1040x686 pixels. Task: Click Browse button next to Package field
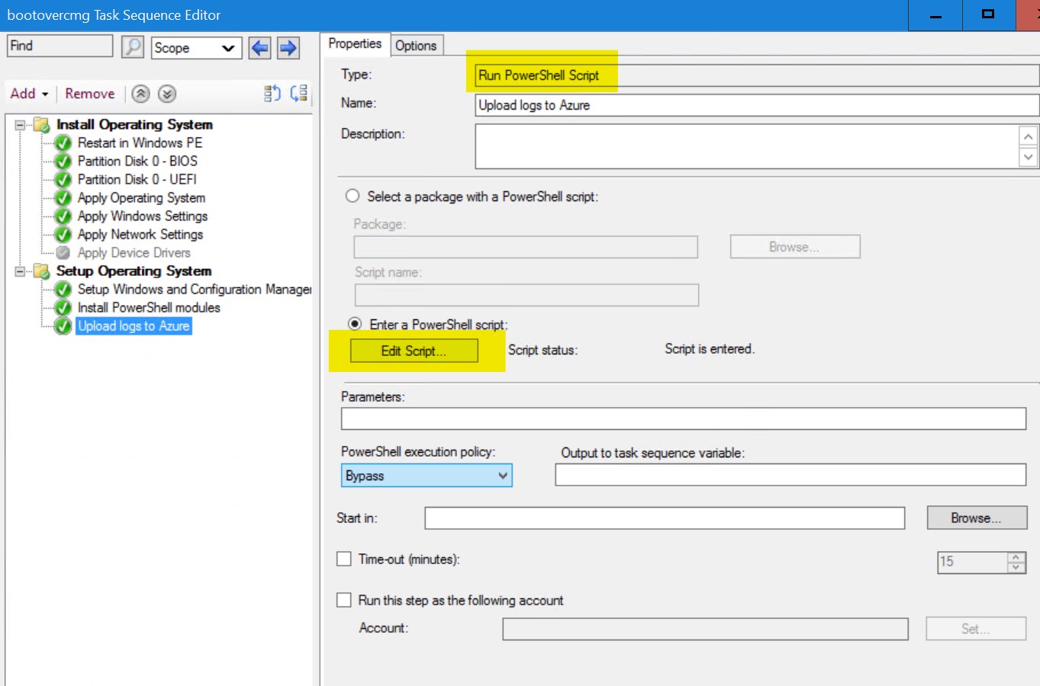794,247
